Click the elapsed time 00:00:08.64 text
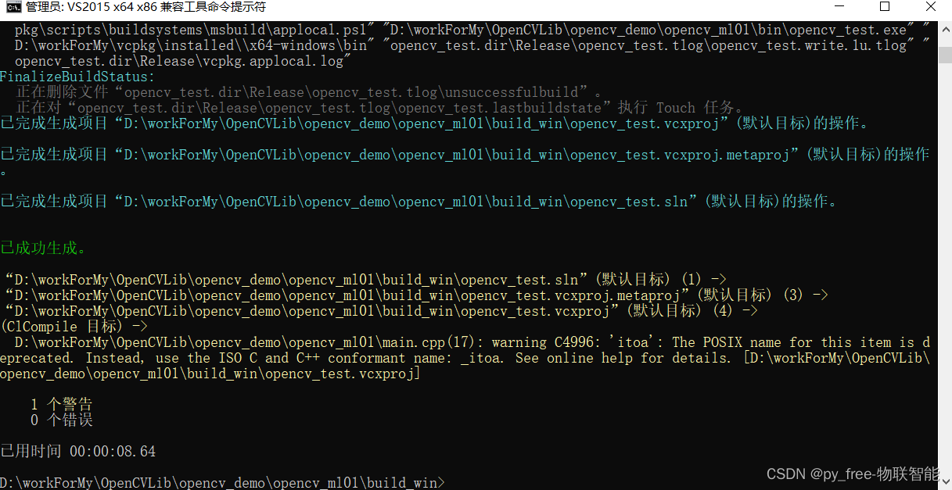This screenshot has width=952, height=490. [113, 451]
